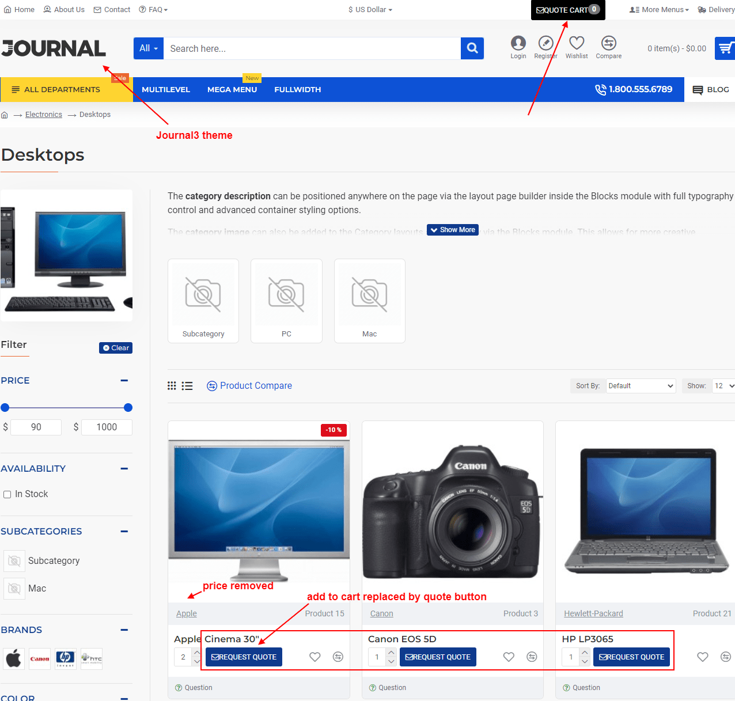Open the Product Compare link
735x701 pixels.
[x=249, y=386]
